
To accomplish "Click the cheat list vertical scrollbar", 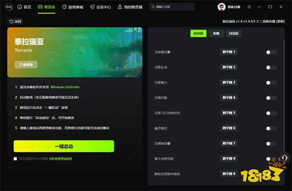I will pos(284,96).
